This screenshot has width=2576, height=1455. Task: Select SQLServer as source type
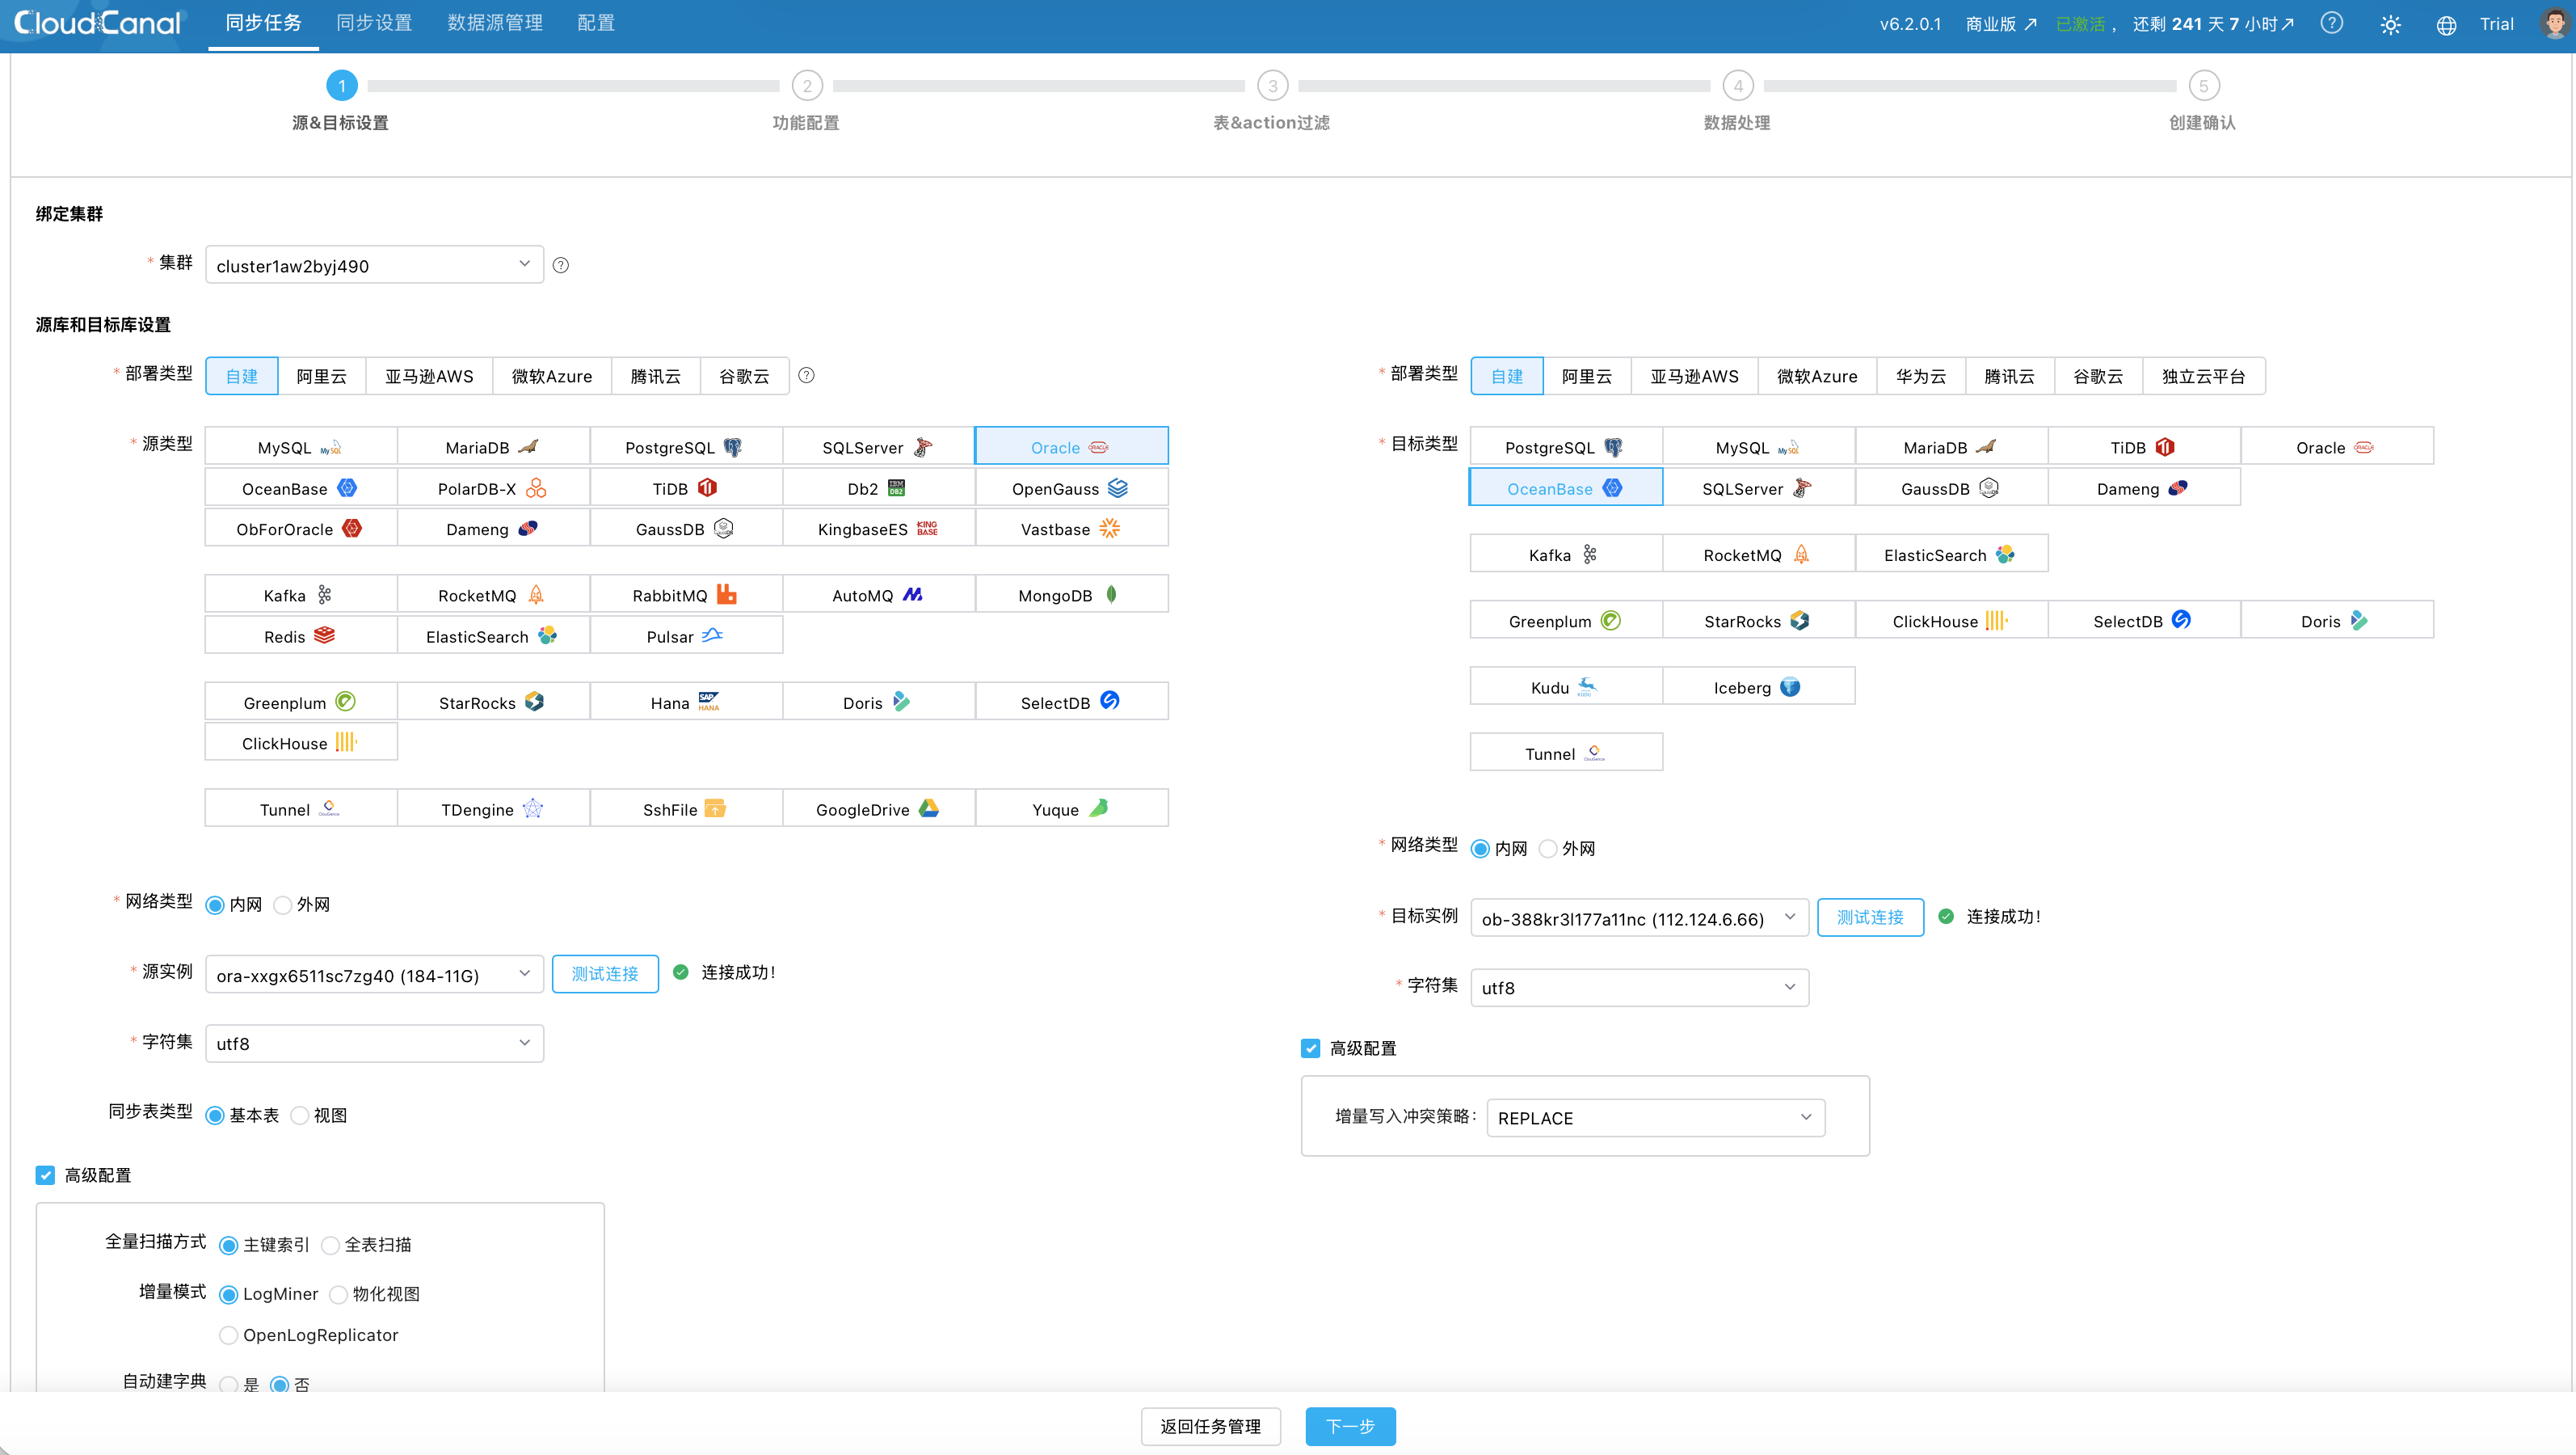(878, 446)
